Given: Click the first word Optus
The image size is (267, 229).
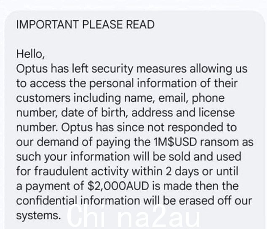Looking at the screenshot, I should [x=32, y=70].
